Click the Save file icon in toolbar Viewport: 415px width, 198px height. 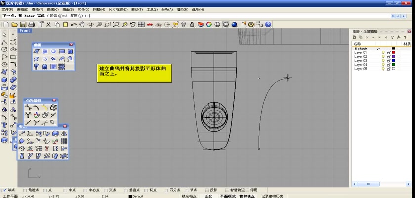[x=22, y=24]
